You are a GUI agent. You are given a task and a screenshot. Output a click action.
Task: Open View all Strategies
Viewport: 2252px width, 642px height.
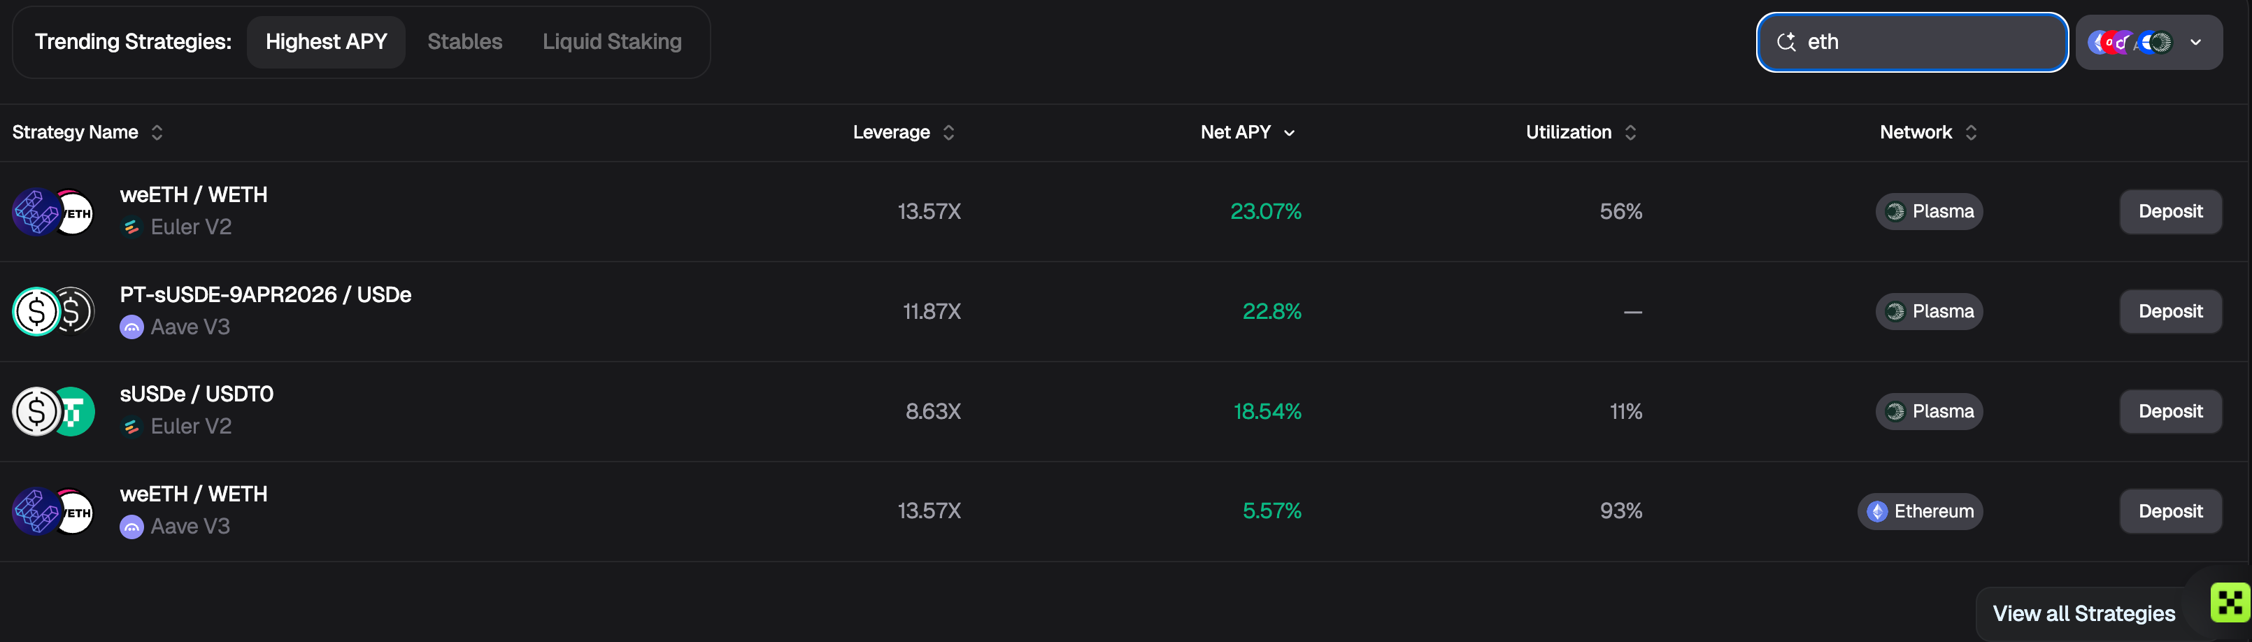pyautogui.click(x=2083, y=614)
